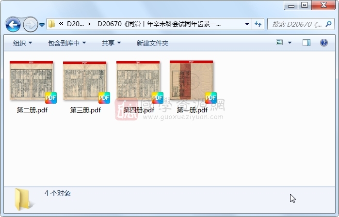Viewport: 339px width, 217px height.
Task: Open recent pages dropdown arrow
Action: click(42, 24)
